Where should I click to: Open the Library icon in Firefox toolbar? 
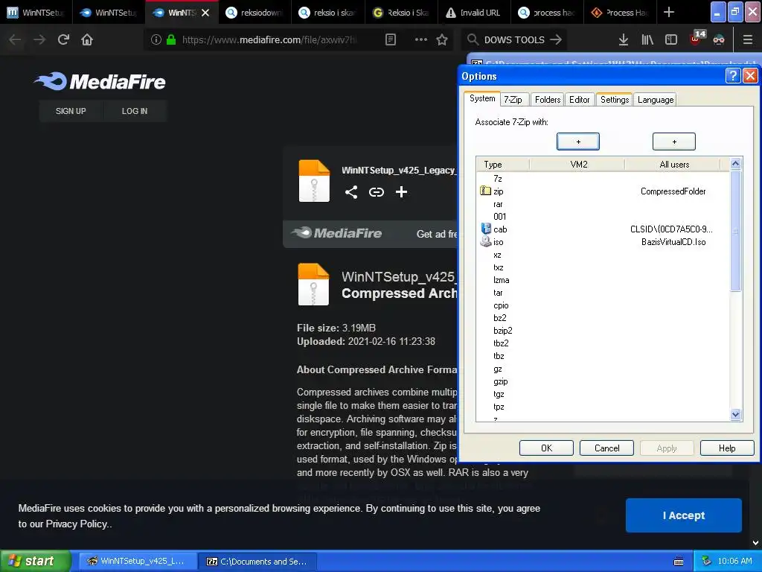pos(647,39)
